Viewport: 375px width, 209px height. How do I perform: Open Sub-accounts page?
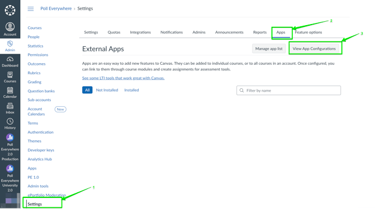[39, 100]
